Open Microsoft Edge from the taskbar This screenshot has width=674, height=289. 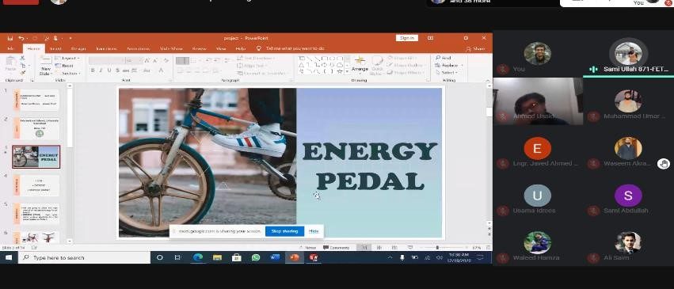click(x=198, y=257)
